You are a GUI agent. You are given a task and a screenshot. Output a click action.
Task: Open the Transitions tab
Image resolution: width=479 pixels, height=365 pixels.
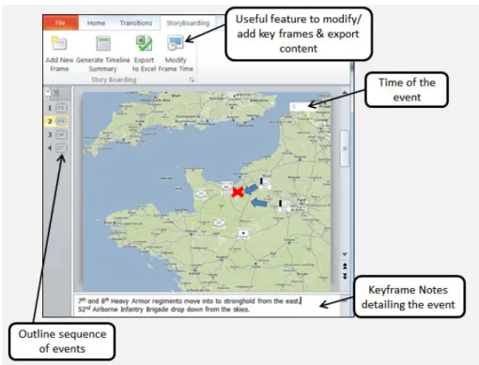coord(136,23)
